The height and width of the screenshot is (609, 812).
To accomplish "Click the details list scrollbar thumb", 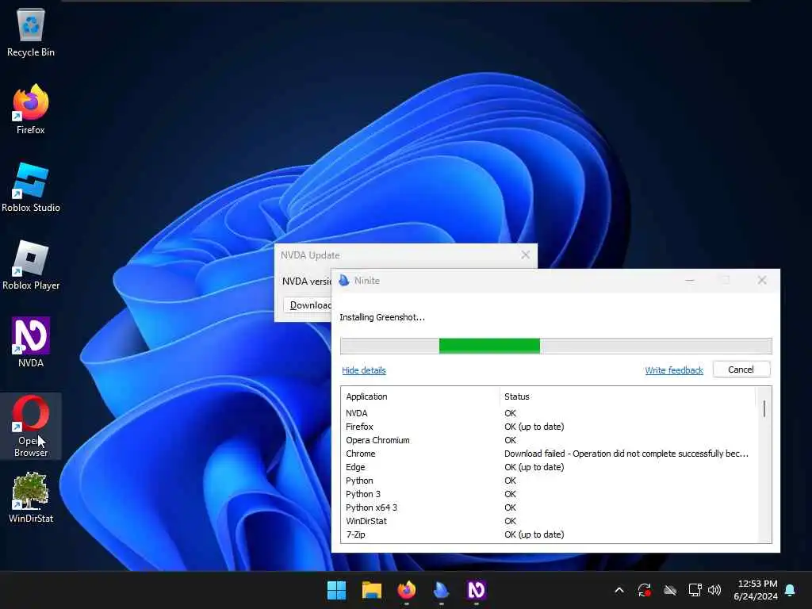I will [764, 408].
